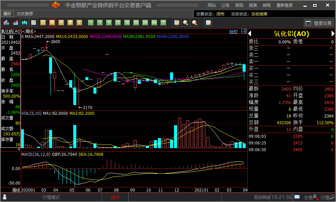Click the 09:06:03 trade record row
Image resolution: width=336 pixels, height=202 pixels.
coord(291,136)
